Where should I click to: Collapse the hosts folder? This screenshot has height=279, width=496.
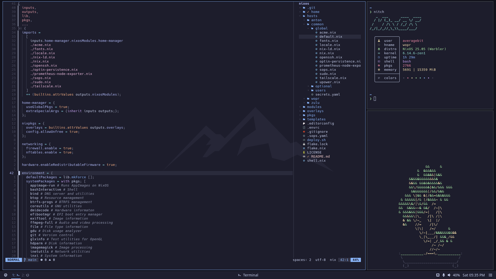point(312,16)
